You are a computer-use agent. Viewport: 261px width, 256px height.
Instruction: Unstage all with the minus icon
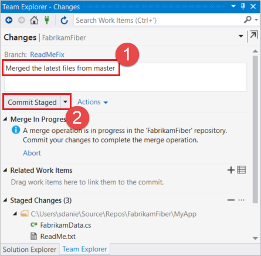pyautogui.click(x=231, y=200)
